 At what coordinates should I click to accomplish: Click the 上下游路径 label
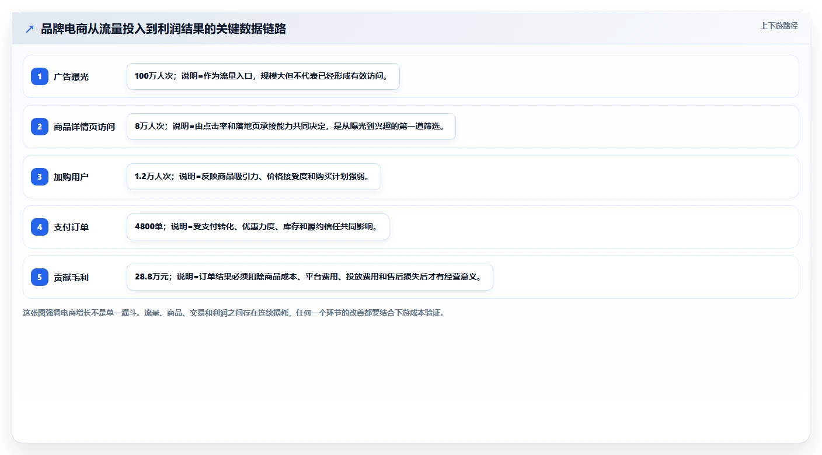(779, 26)
